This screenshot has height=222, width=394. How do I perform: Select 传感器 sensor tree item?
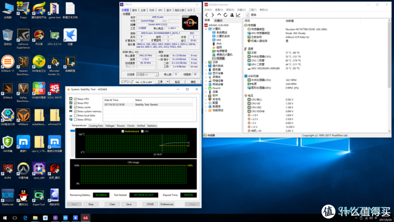coord(218,59)
